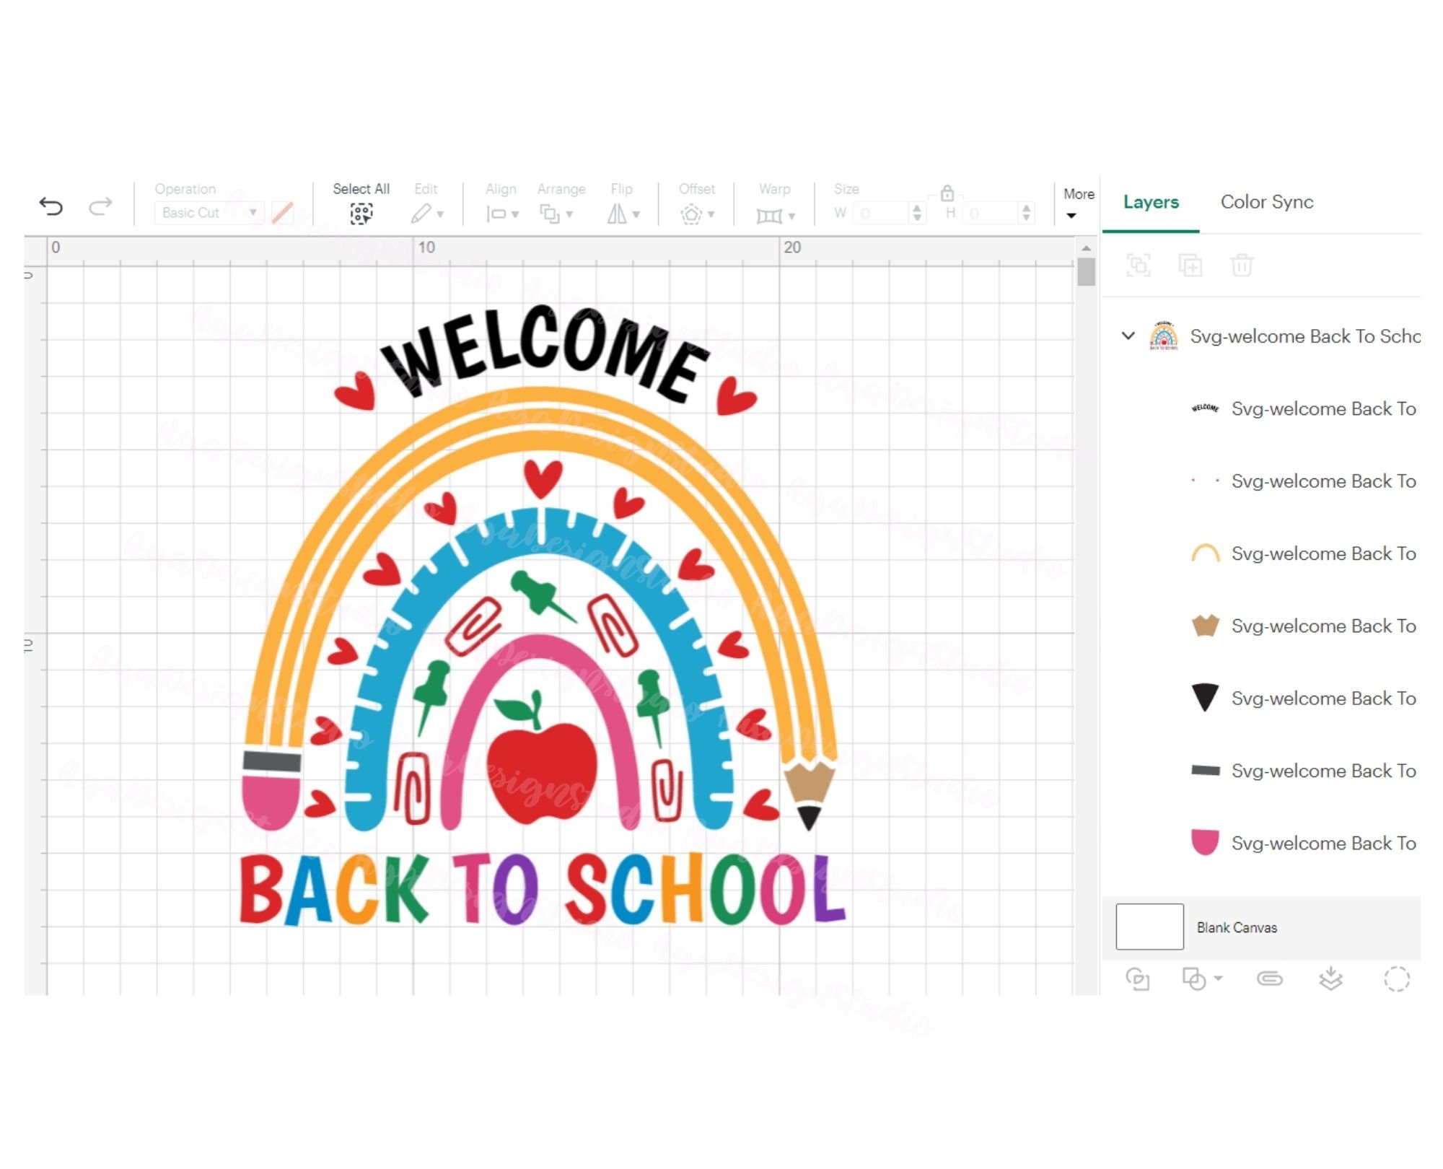Toggle the size lock proportions icon
Screen dimensions: 1443x1169
pos(946,193)
